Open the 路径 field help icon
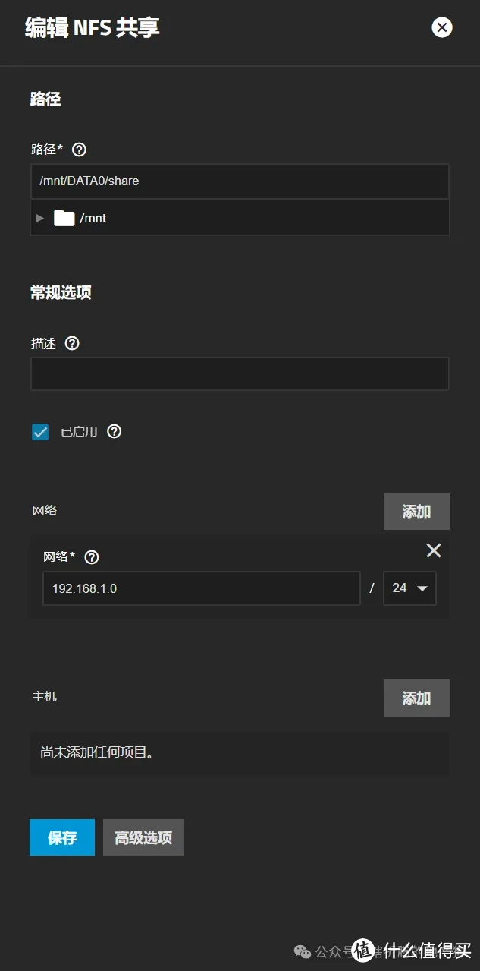 pyautogui.click(x=80, y=149)
